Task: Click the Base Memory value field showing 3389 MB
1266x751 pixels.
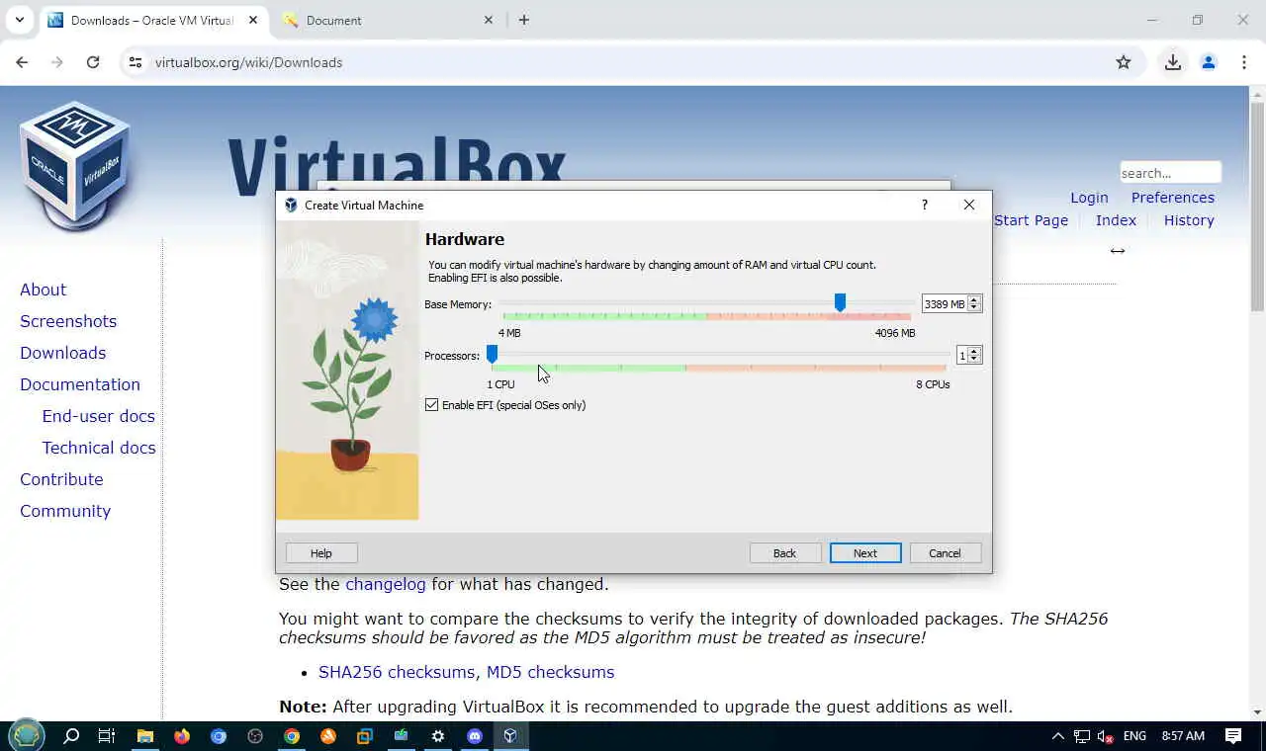Action: pos(945,304)
